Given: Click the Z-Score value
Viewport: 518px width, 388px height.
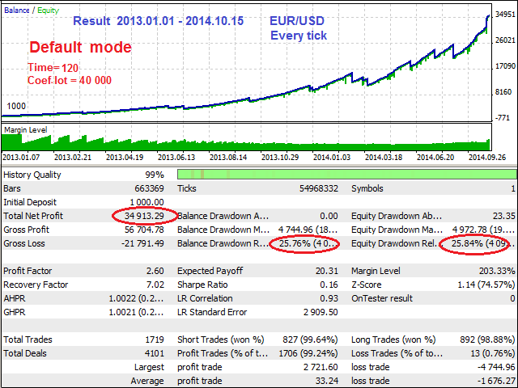Looking at the screenshot, I should pyautogui.click(x=486, y=285).
